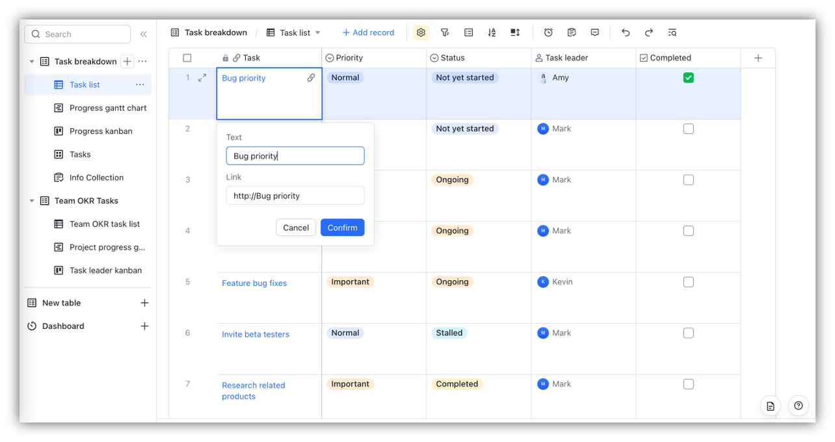Image resolution: width=835 pixels, height=442 pixels.
Task: Click Add record to create a new row
Action: point(367,32)
